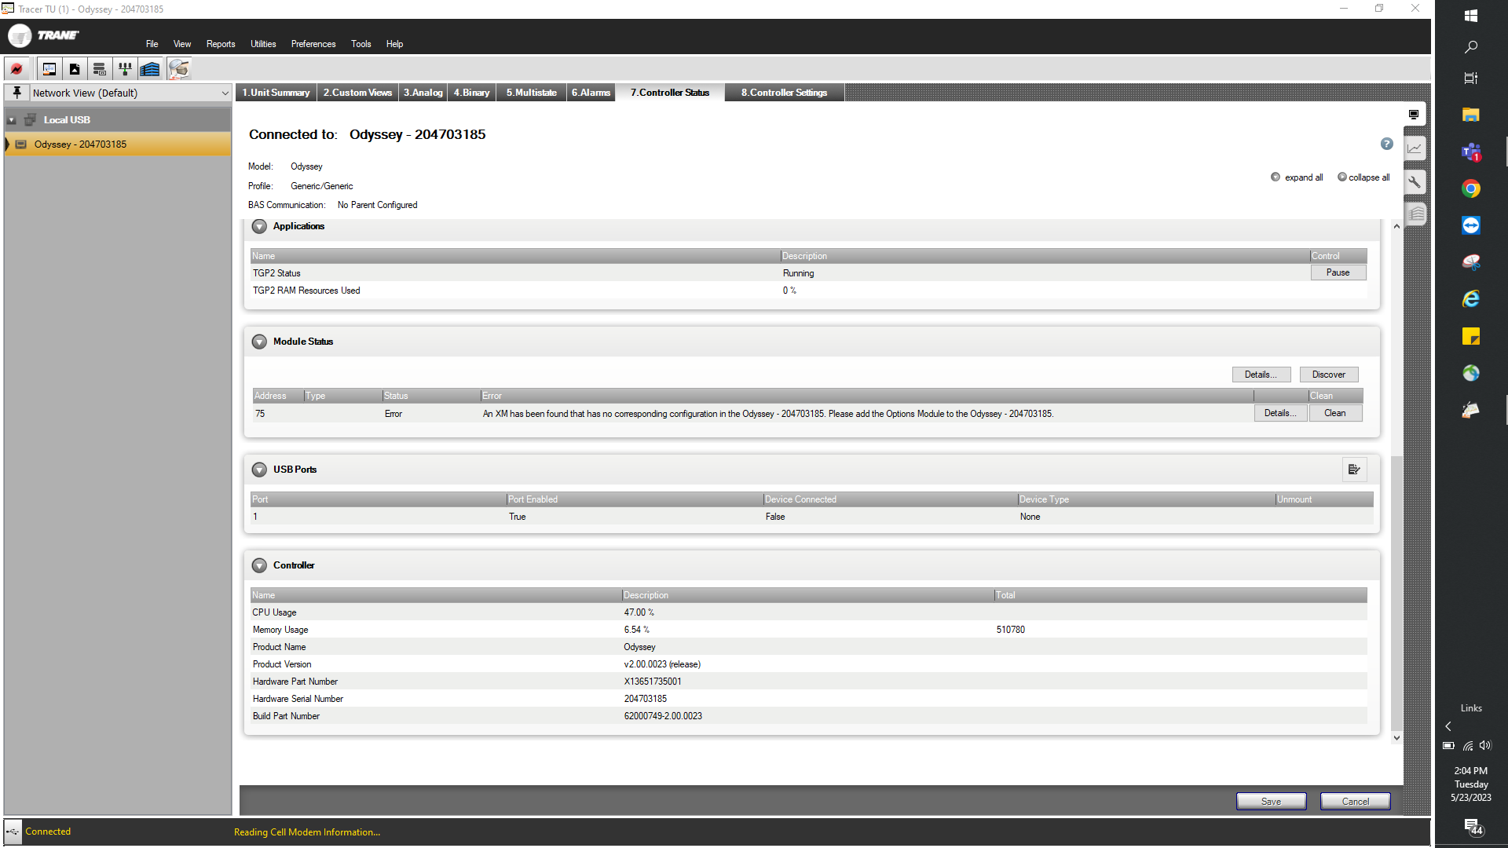
Task: Select the equipment rack toolbar icon
Action: (100, 68)
